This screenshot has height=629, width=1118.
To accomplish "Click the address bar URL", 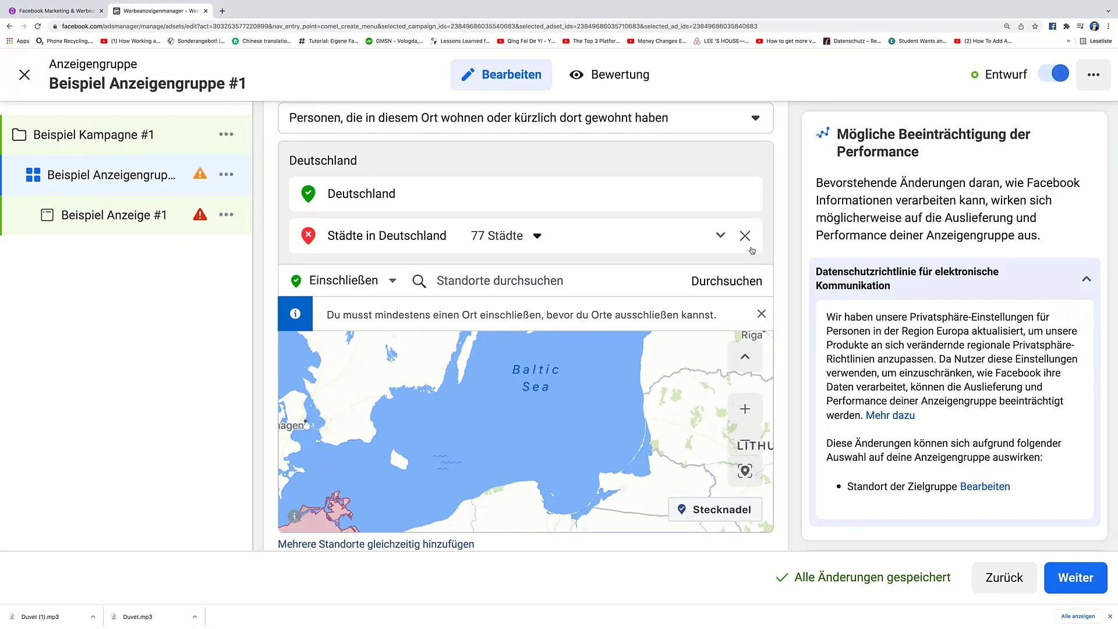I will coord(409,26).
